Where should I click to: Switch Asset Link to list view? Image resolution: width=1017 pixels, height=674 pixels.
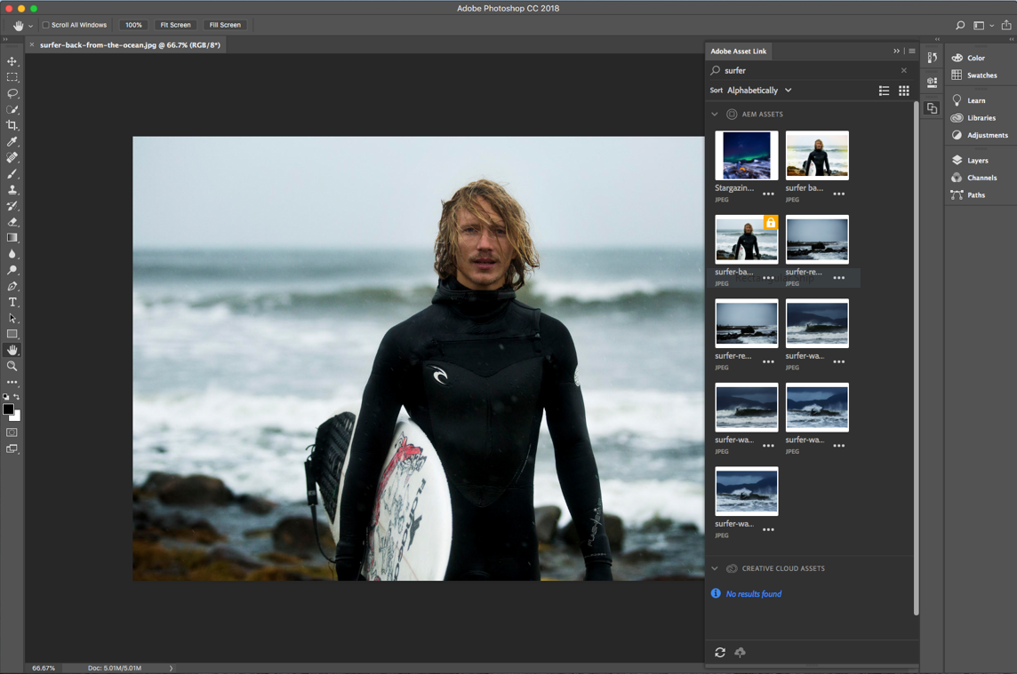[884, 91]
